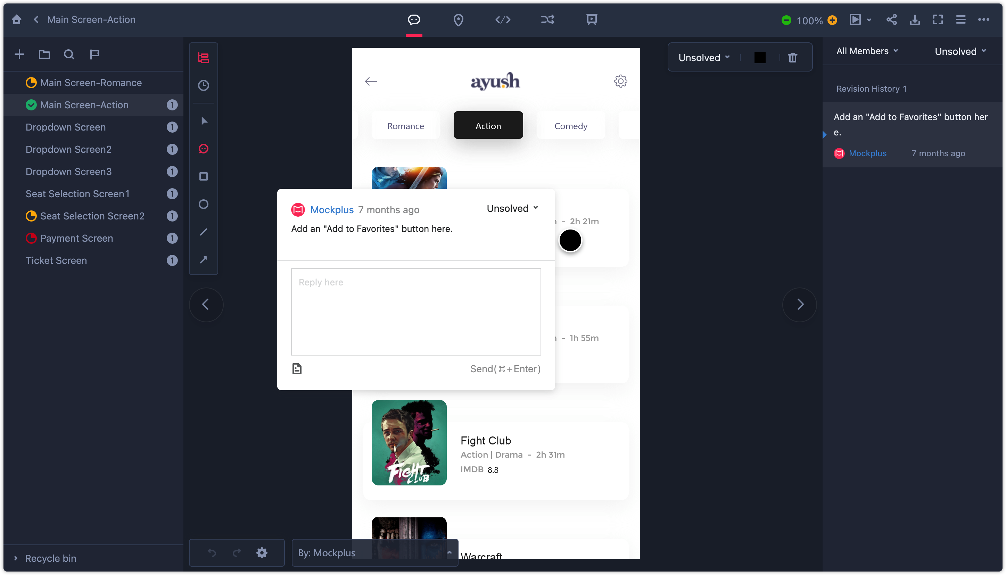Go to next screen arrow
Viewport: 1006px width, 575px height.
click(799, 304)
